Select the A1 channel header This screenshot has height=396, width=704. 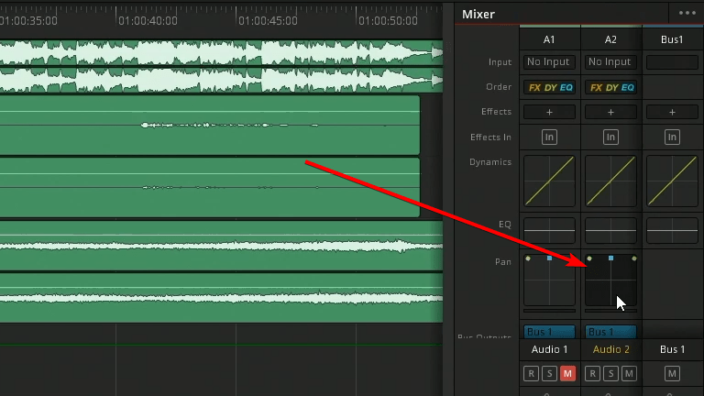[549, 39]
